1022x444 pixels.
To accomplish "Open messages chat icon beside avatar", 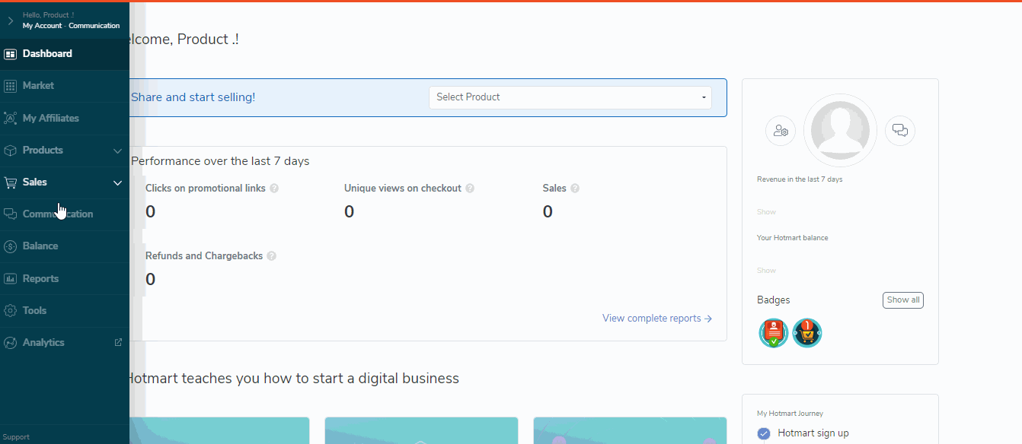I will 900,131.
